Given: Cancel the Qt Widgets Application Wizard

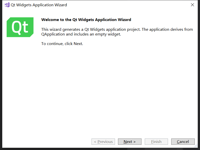Looking at the screenshot, I should pos(183,141).
